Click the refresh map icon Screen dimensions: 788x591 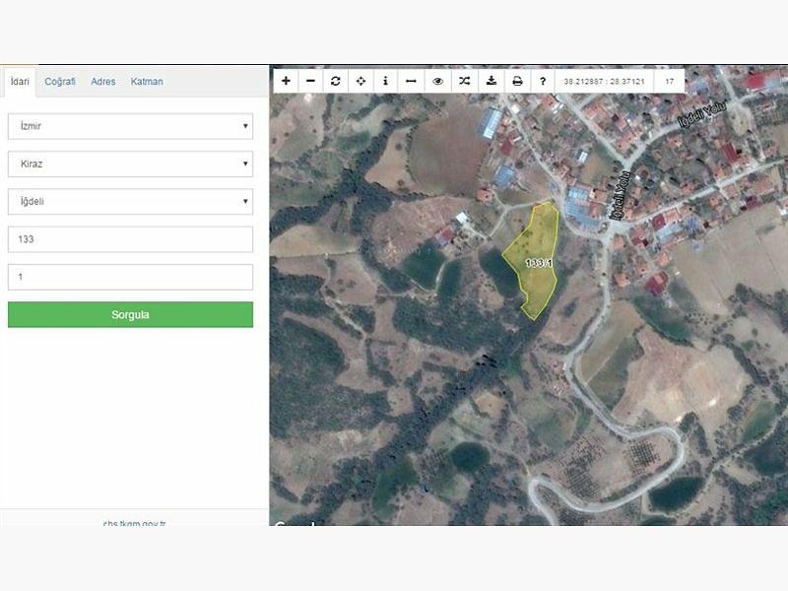(336, 81)
